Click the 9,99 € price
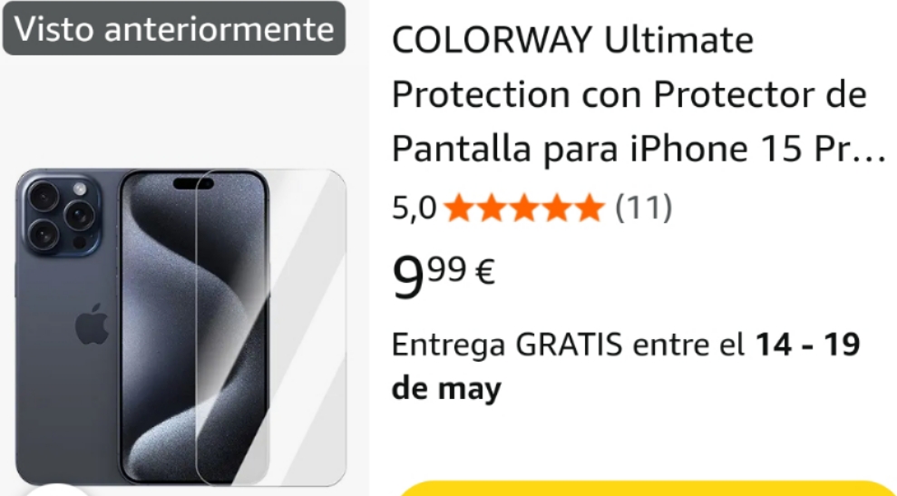The image size is (897, 496). 444,277
